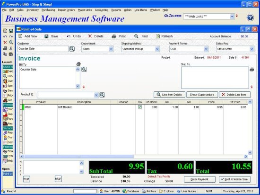This screenshot has width=260, height=195.
Task: Click the Explorer folder icon in status bar
Action: (161, 191)
